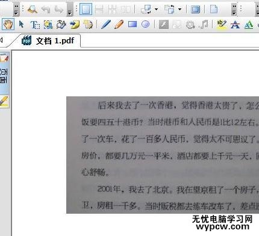Click the music note sound icon
Image resolution: width=259 pixels, height=236 pixels.
pyautogui.click(x=204, y=25)
